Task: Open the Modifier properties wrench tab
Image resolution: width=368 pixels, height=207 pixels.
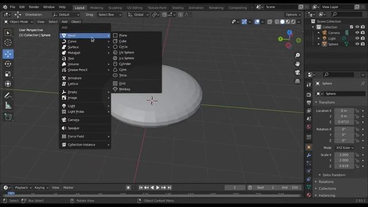Action: pos(309,155)
